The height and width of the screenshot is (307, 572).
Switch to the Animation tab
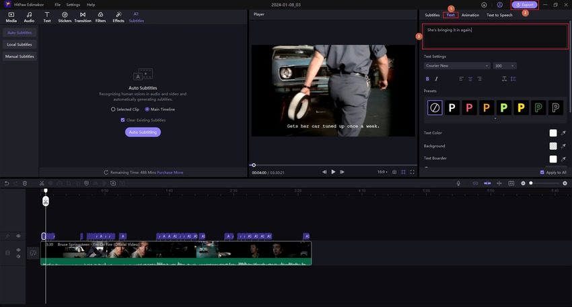point(470,15)
